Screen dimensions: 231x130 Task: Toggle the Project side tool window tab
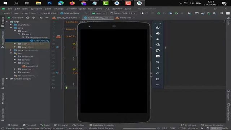(x=3, y=22)
